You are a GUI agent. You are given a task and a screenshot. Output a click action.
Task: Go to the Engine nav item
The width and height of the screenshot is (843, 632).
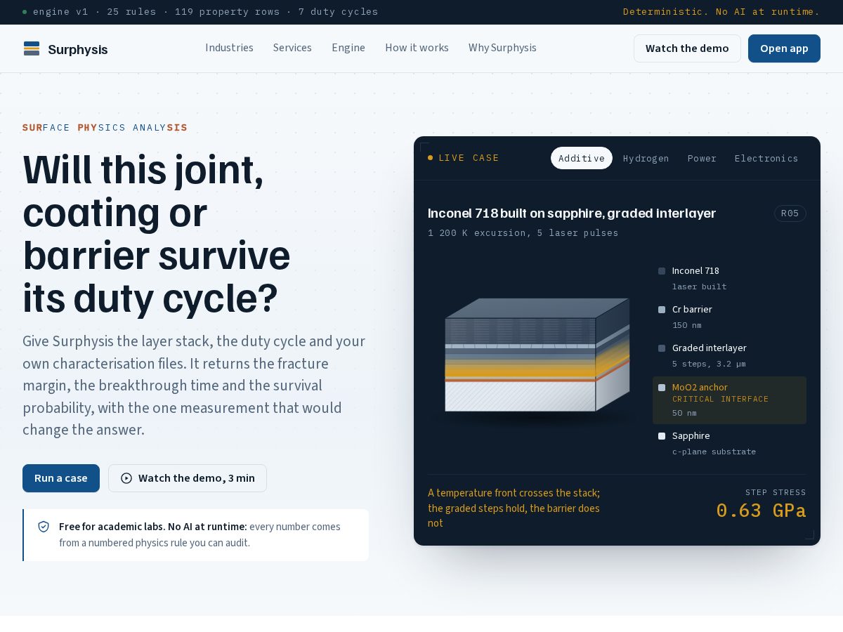coord(348,48)
